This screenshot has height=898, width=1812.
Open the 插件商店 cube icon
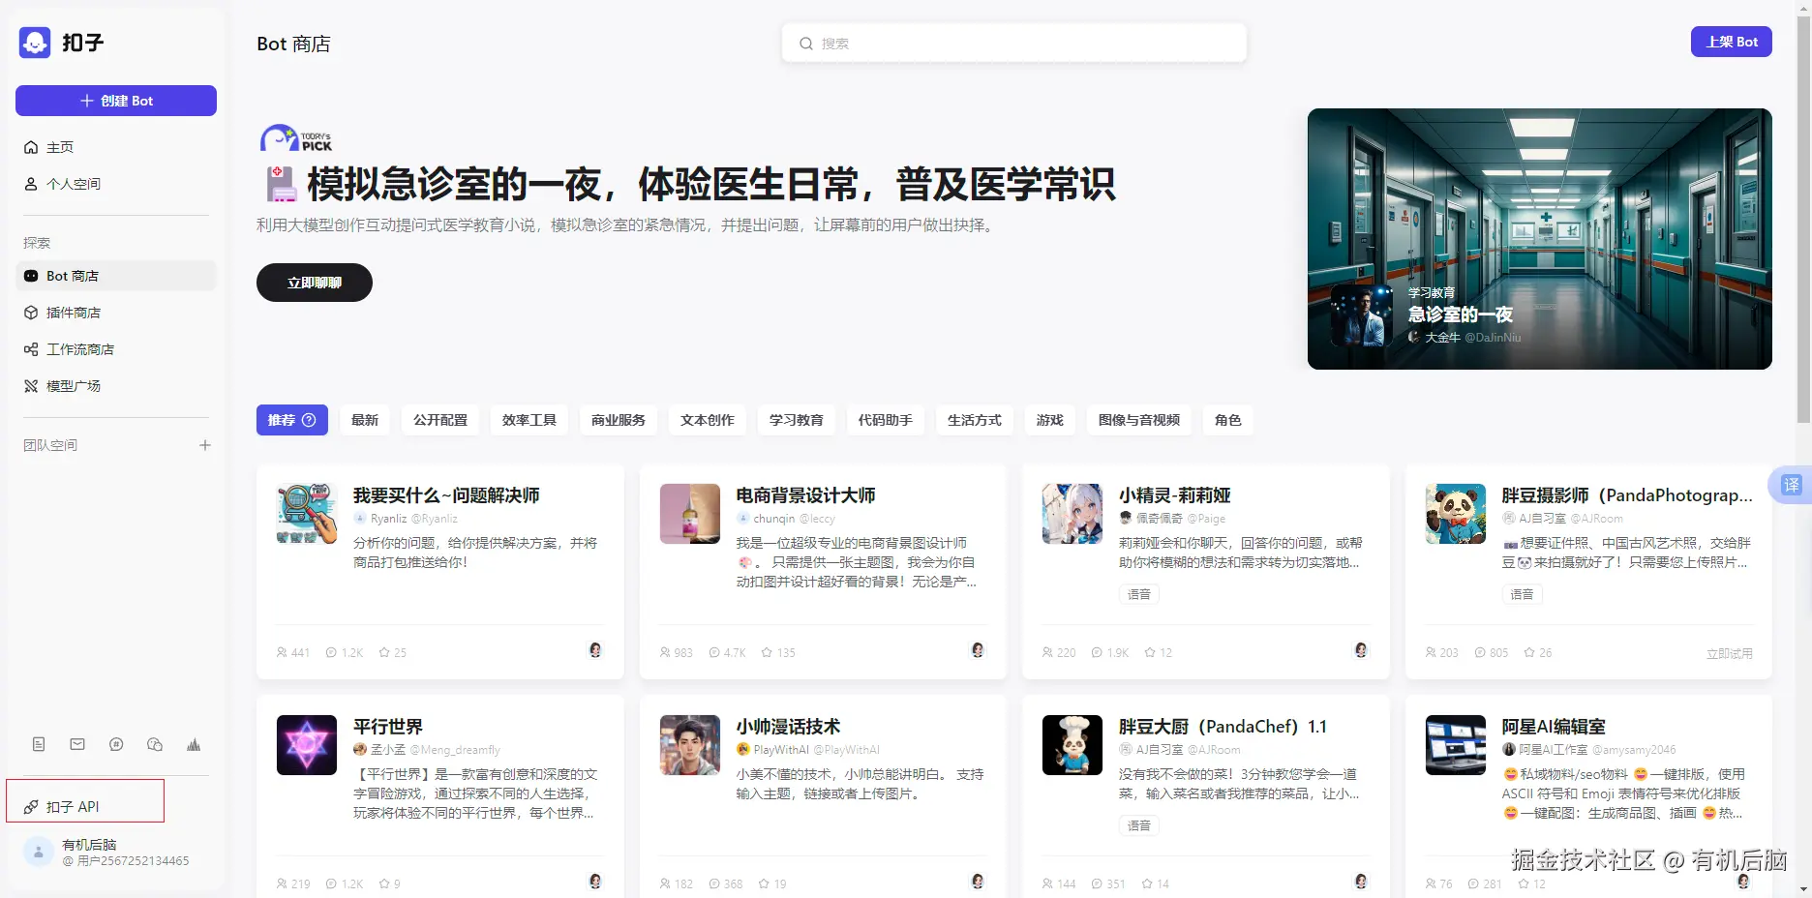31,313
